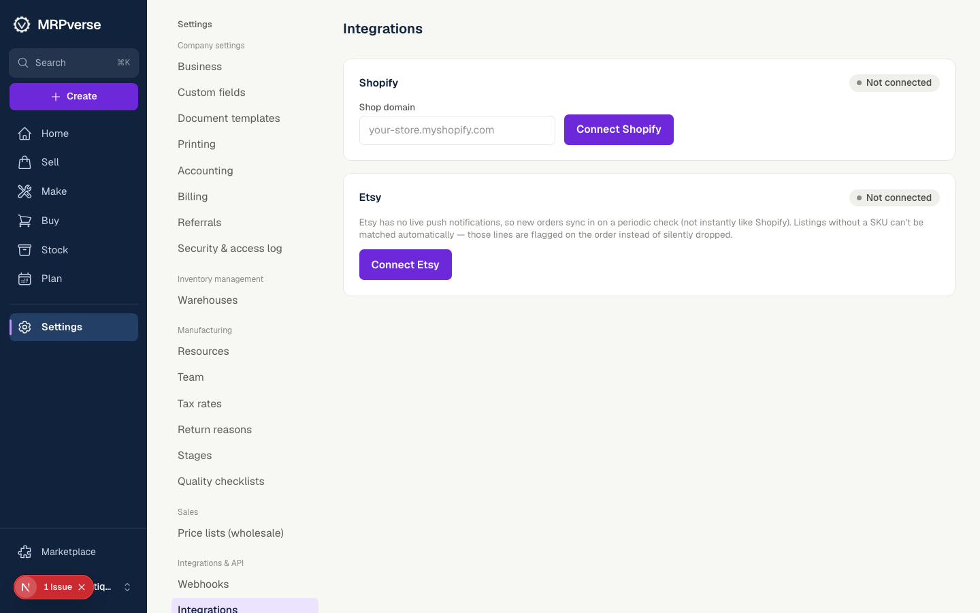980x613 pixels.
Task: Expand the account switcher chevrons
Action: pos(127,587)
